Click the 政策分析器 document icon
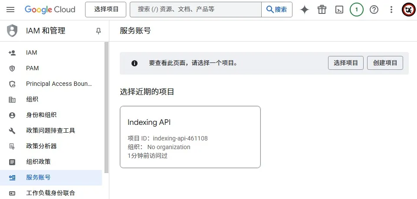 12,147
